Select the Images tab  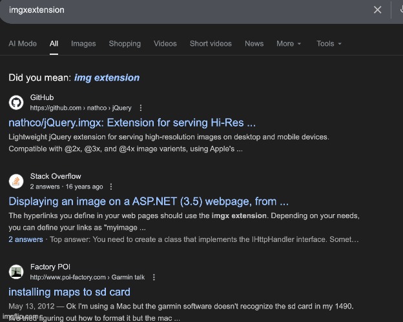coord(83,44)
